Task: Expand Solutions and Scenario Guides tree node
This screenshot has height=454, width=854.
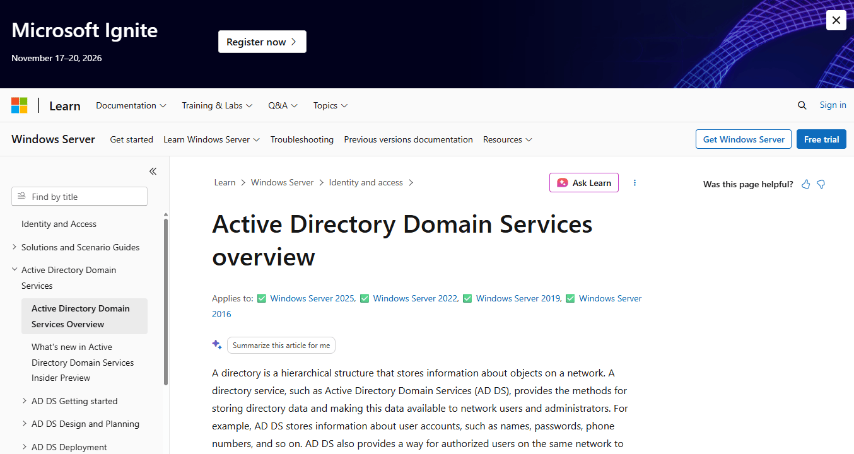Action: (x=15, y=247)
